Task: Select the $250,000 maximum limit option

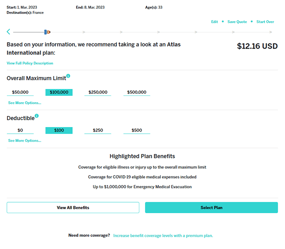Action: pyautogui.click(x=98, y=92)
